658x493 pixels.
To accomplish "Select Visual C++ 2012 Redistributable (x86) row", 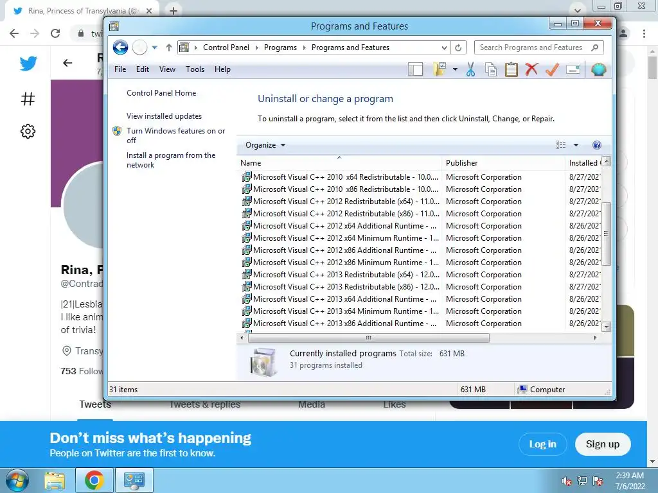I will [x=420, y=213].
